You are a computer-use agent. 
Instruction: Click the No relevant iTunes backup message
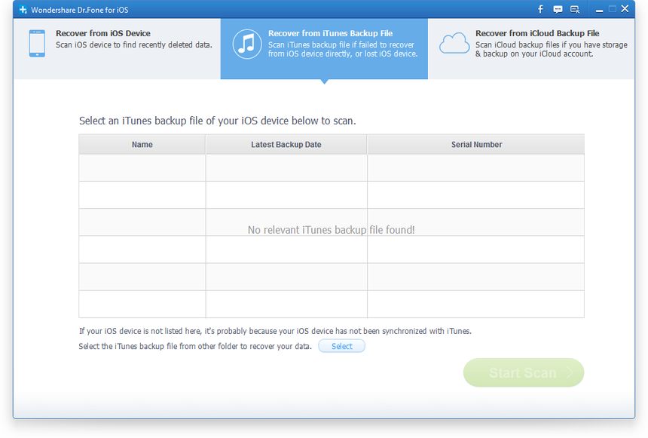click(x=332, y=229)
